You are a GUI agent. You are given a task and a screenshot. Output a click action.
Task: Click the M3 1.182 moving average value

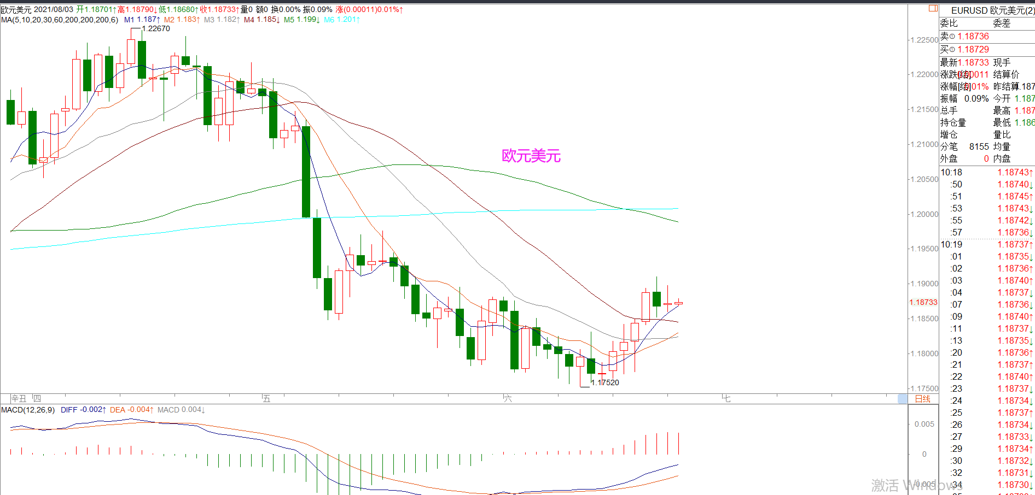(222, 20)
